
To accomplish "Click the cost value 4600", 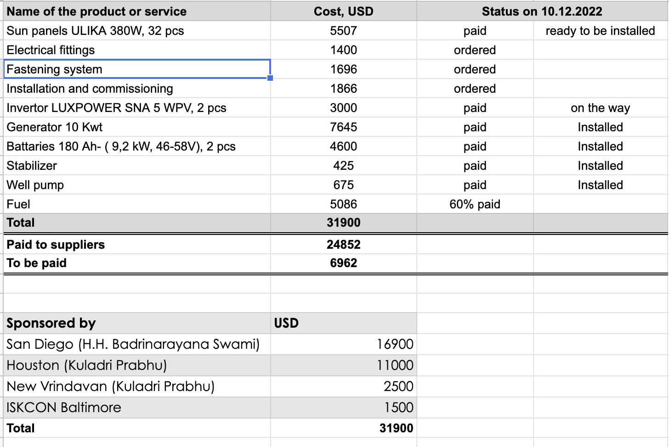I will (344, 146).
